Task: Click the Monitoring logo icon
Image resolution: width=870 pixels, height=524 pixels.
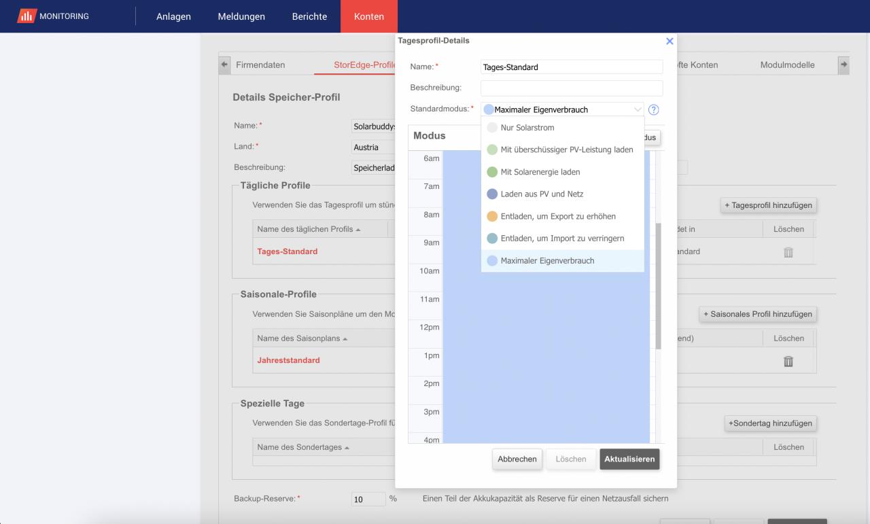Action: click(x=27, y=16)
